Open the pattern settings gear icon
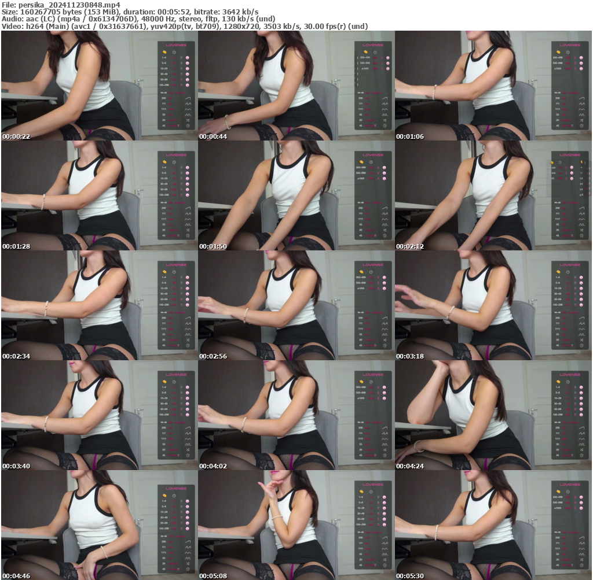This screenshot has width=593, height=580. (188, 125)
